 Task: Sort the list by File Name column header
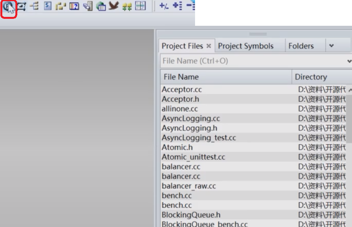tap(225, 77)
